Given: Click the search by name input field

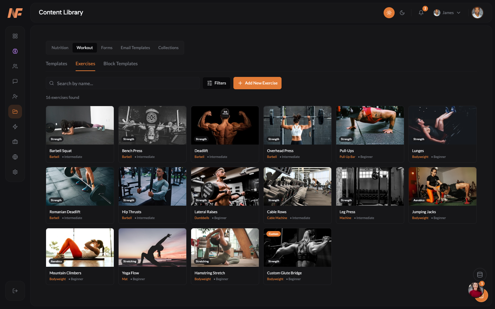Looking at the screenshot, I should coord(122,83).
